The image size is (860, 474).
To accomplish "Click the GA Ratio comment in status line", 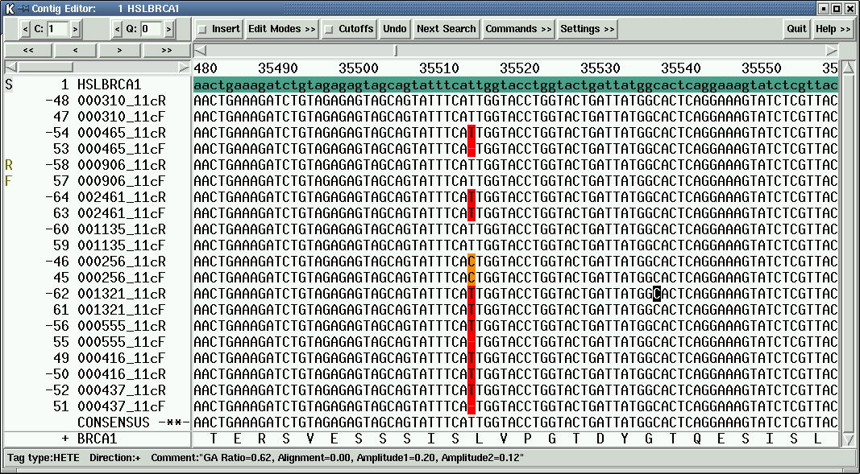I will 337,458.
